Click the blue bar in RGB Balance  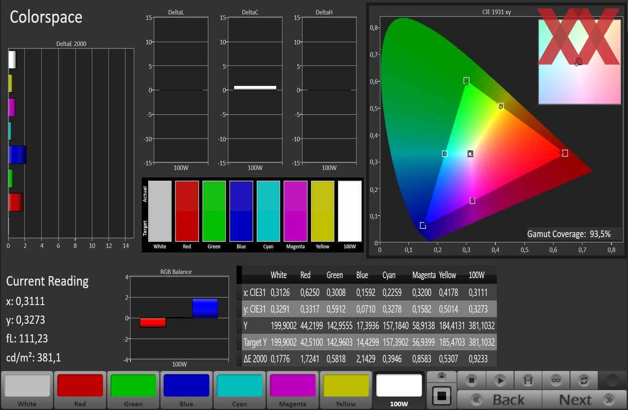click(x=205, y=308)
